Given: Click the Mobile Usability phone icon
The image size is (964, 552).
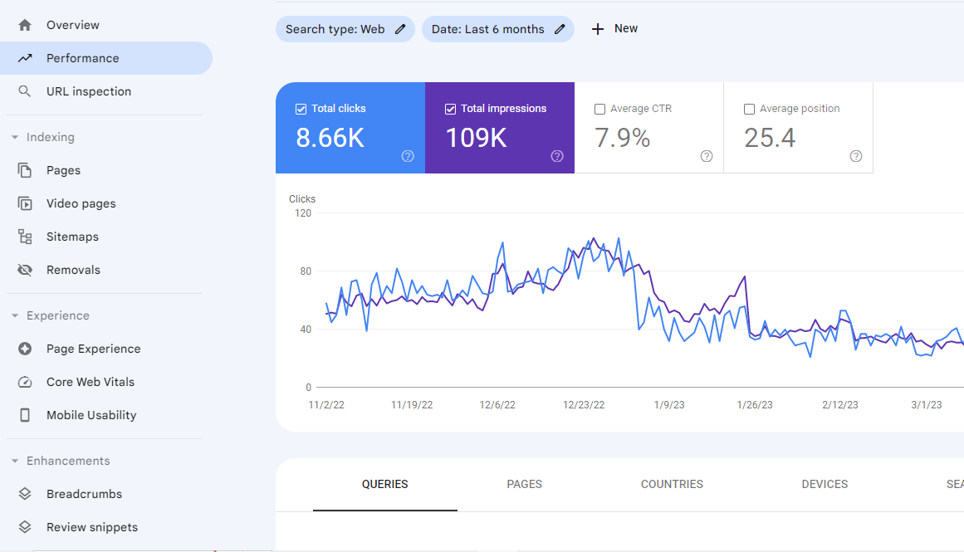Looking at the screenshot, I should coord(25,415).
